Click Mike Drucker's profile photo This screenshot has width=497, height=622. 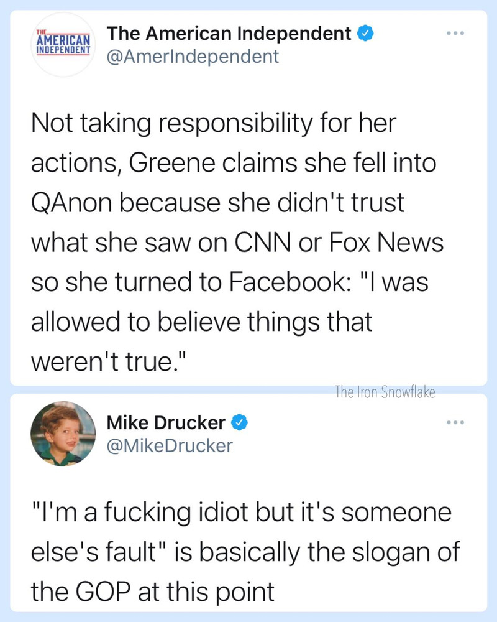[63, 434]
